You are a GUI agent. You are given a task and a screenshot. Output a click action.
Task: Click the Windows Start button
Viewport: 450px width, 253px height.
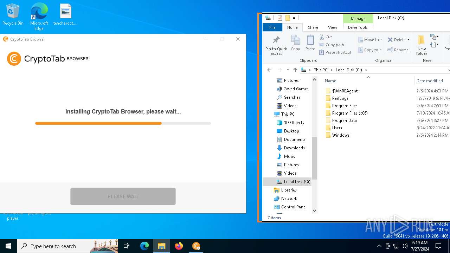(x=8, y=246)
